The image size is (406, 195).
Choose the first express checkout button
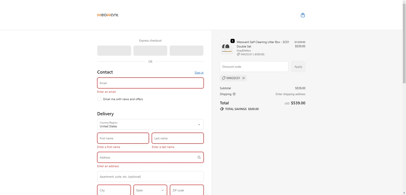pyautogui.click(x=114, y=51)
